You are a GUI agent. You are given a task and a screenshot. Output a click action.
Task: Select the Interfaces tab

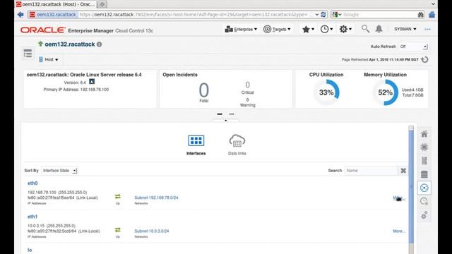[x=196, y=145]
